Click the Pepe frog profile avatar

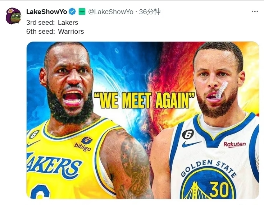click(x=13, y=16)
